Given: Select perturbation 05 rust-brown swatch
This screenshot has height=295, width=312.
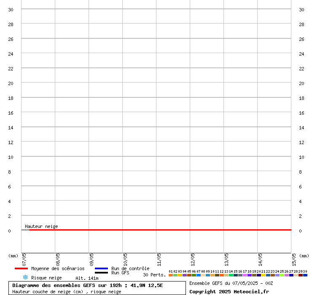Looking at the screenshot, I should (x=189, y=275).
